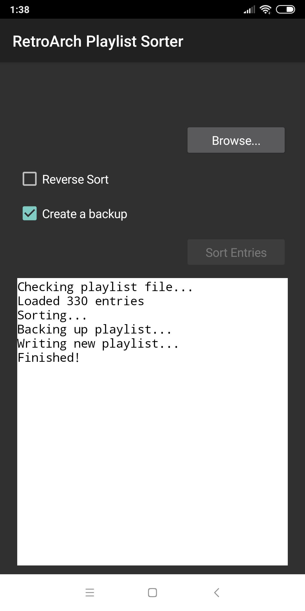The image size is (305, 611).
Task: Tap the 'Writing new playlist...' log line
Action: 98,343
